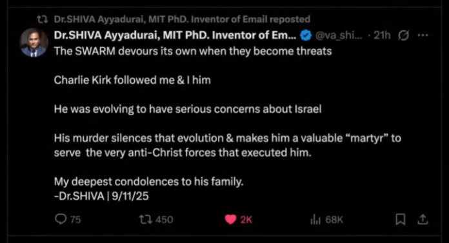This screenshot has height=243, width=449.
Task: Click the 68K views count
Action: pos(334,220)
